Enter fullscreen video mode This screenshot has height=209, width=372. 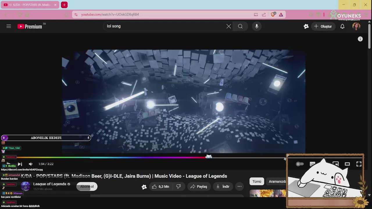click(x=359, y=164)
